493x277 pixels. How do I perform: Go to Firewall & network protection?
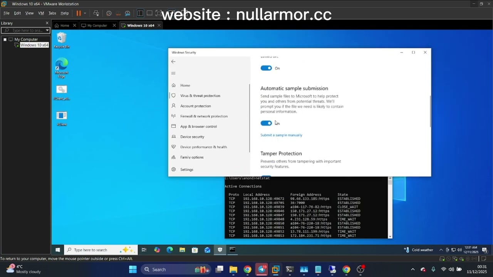(204, 116)
